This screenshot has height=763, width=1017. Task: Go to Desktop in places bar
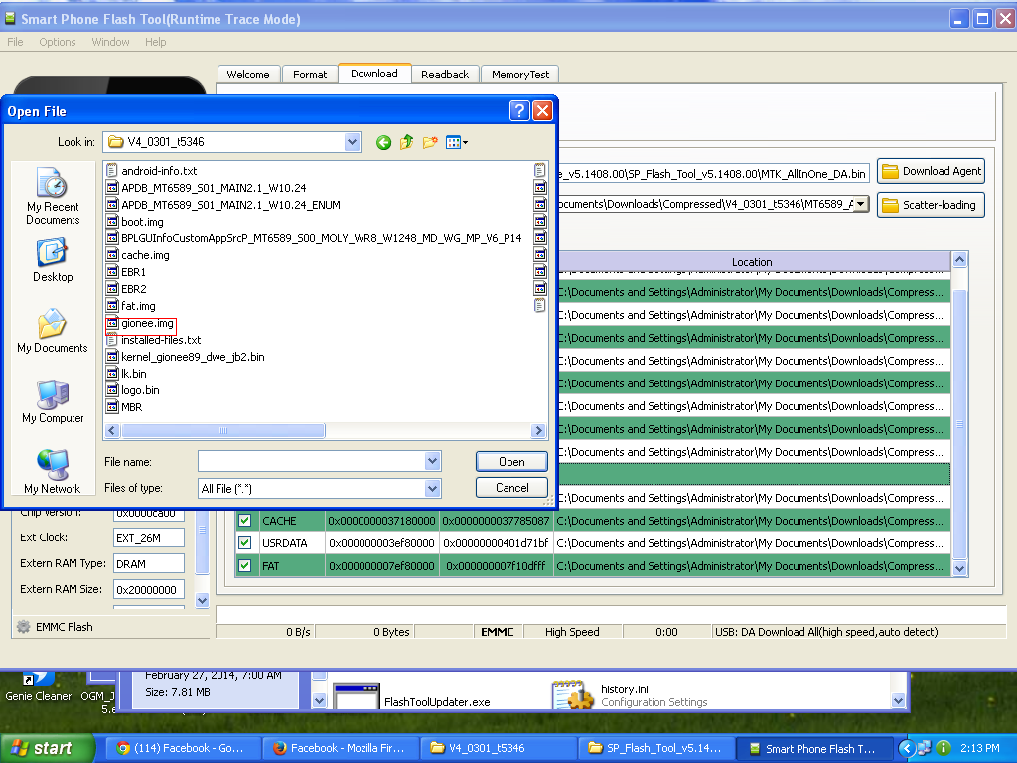pos(53,261)
